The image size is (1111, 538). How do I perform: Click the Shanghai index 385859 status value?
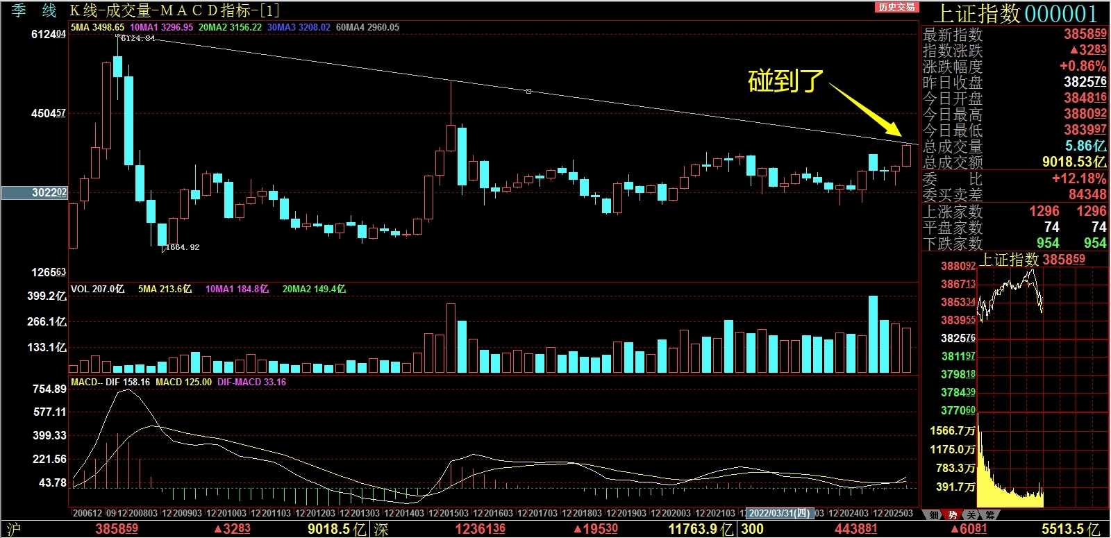[117, 529]
